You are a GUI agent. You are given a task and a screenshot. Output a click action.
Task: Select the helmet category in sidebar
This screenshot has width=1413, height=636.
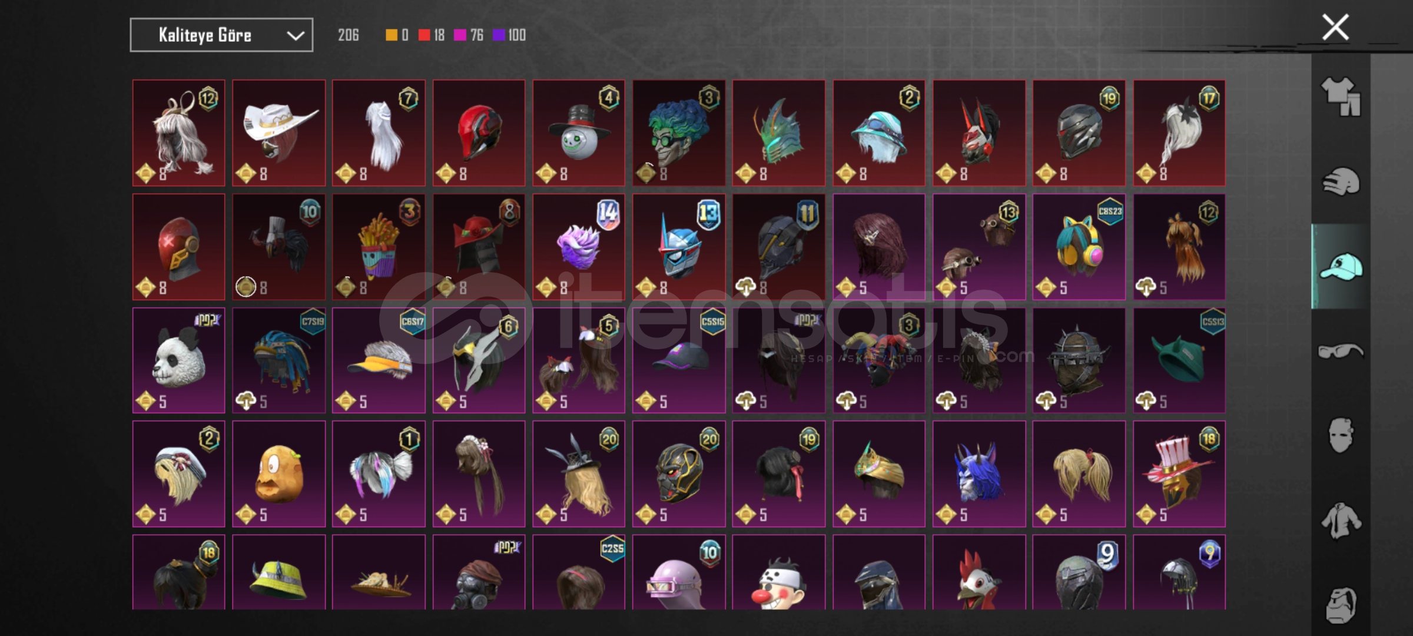tap(1341, 181)
